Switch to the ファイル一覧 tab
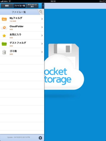The width and height of the screenshot is (106, 141). 20,6
